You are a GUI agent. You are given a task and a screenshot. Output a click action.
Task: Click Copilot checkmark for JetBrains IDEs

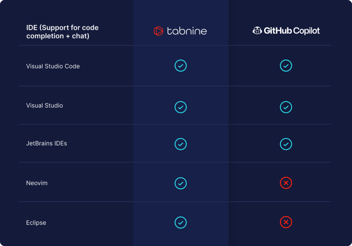click(286, 144)
